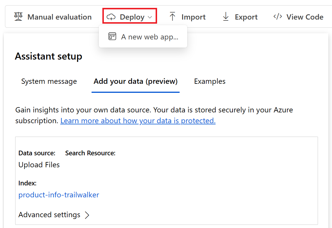The width and height of the screenshot is (332, 228).
Task: Open the Advanced settings text
Action: point(49,215)
